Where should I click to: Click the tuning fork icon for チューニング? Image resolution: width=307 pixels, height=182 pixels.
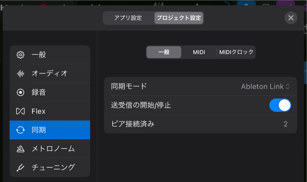[20, 168]
